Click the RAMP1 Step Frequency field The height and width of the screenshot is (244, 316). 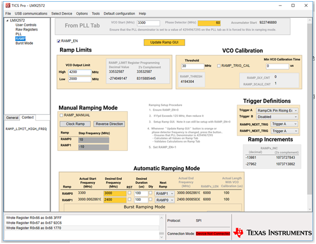coord(93,147)
